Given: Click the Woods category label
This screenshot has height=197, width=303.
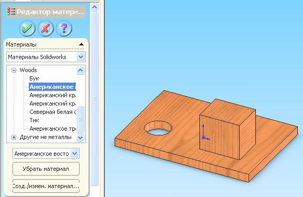Looking at the screenshot, I should [28, 70].
